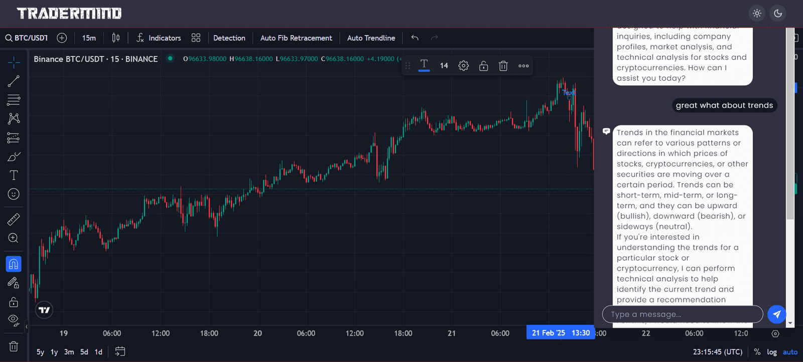
Task: Switch to light theme sun icon
Action: click(757, 14)
